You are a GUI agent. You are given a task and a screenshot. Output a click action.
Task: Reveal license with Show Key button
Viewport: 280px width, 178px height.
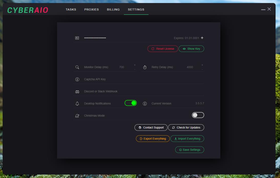coord(191,49)
